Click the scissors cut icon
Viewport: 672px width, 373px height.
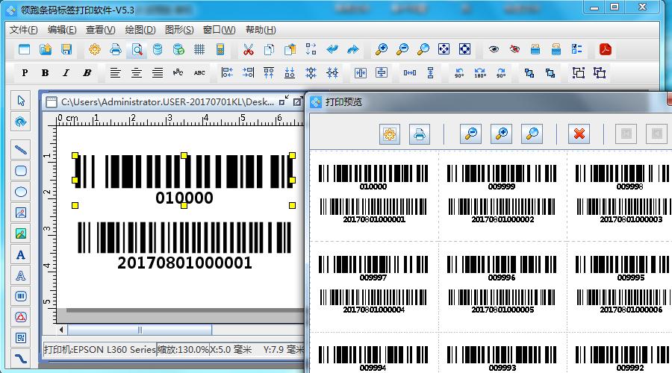pos(248,50)
